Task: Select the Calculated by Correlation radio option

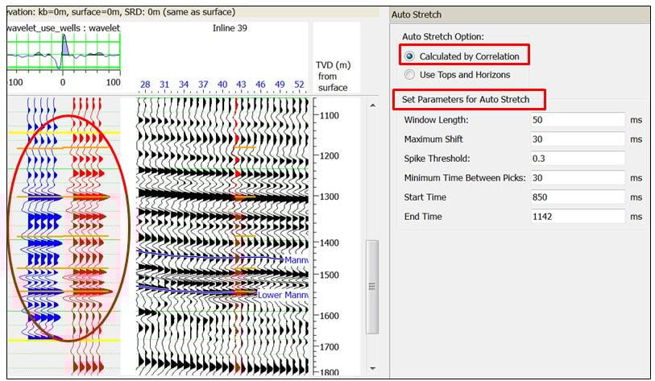Action: point(409,56)
